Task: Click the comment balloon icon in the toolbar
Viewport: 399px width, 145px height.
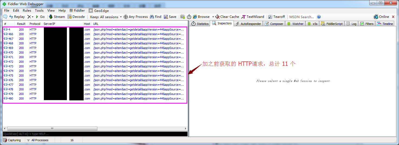Action: pyautogui.click(x=5, y=17)
